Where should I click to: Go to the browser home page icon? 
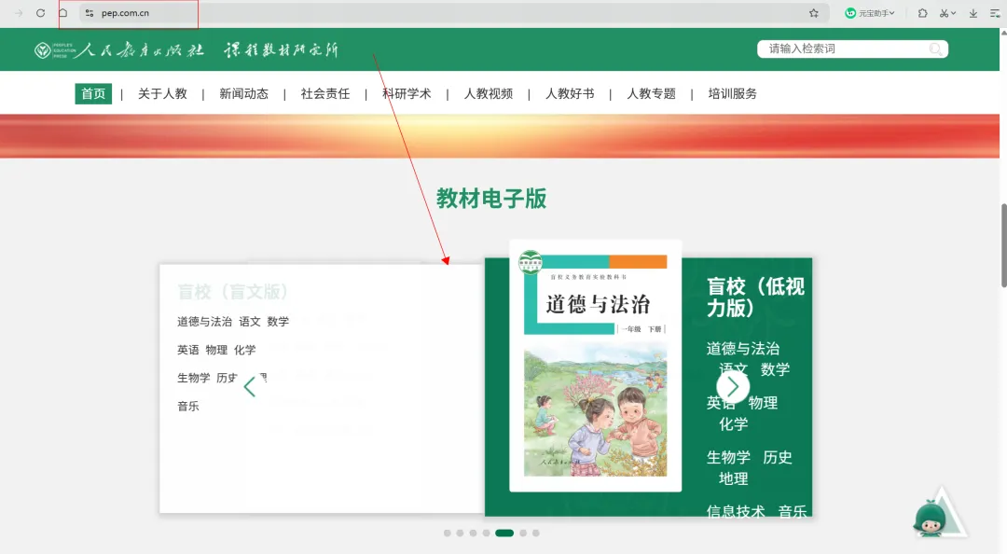click(63, 13)
